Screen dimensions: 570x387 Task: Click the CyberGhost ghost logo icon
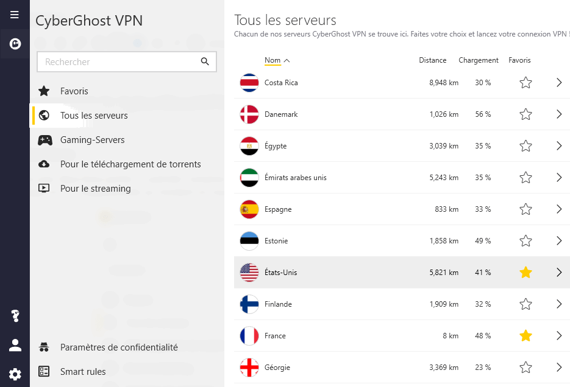pos(15,44)
